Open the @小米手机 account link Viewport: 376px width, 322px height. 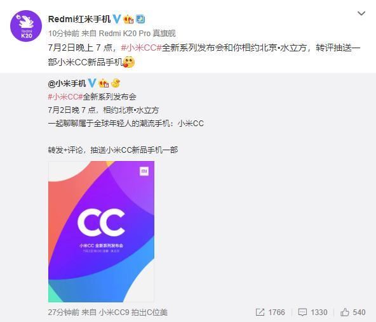point(67,83)
